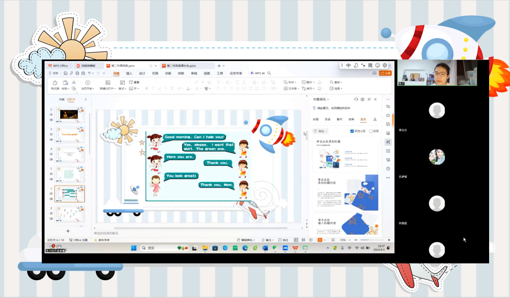Click the Cut scissors icon

[74, 82]
